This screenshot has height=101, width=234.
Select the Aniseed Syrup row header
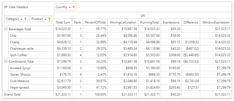31,68
